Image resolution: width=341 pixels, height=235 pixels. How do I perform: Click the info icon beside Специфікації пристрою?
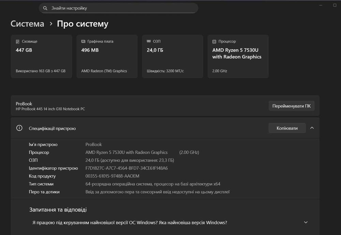coord(19,128)
